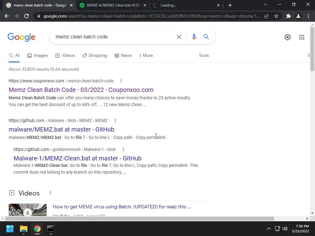
Task: Bookmark this tab with the star
Action: (x=276, y=16)
